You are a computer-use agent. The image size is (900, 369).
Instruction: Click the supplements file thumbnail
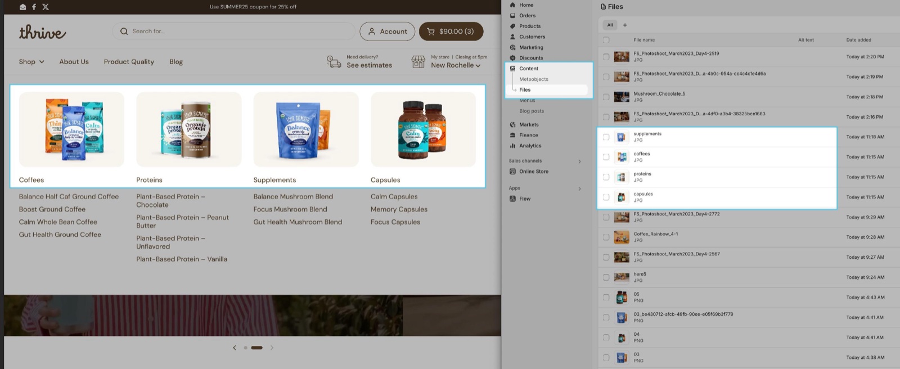(x=622, y=137)
